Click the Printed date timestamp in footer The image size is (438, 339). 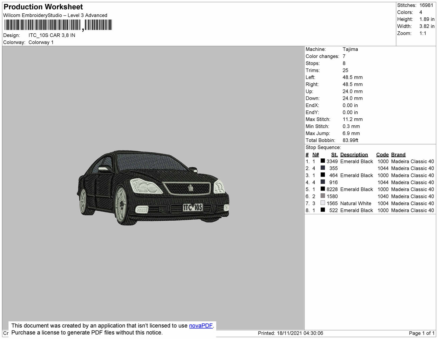tap(290, 333)
